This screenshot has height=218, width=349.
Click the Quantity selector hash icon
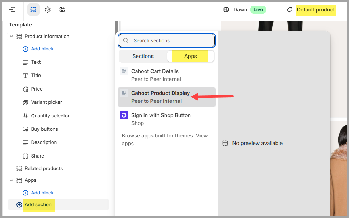click(25, 116)
